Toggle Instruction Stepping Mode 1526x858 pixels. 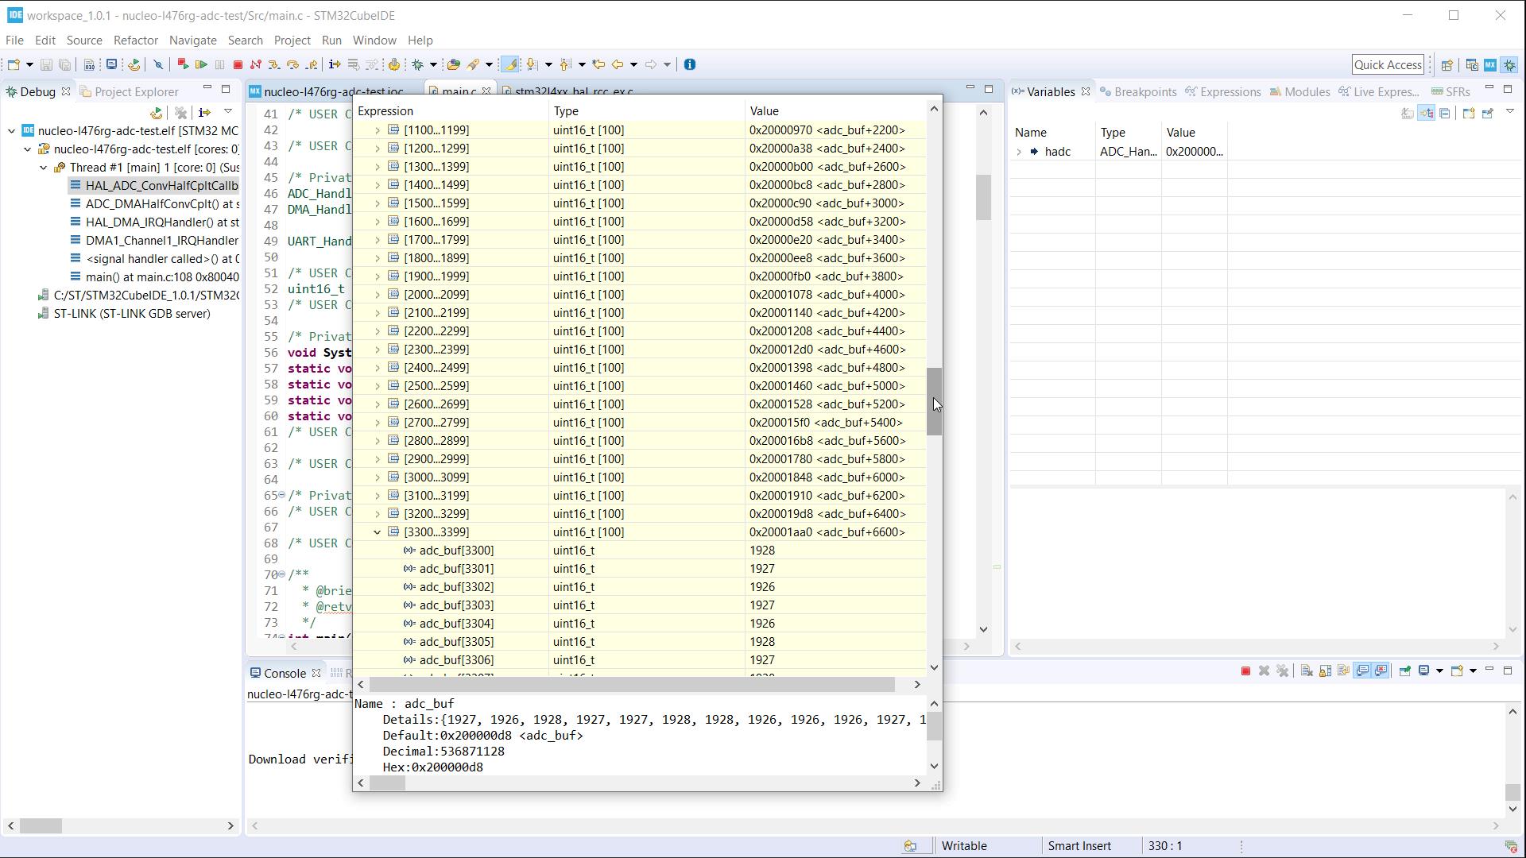[335, 64]
